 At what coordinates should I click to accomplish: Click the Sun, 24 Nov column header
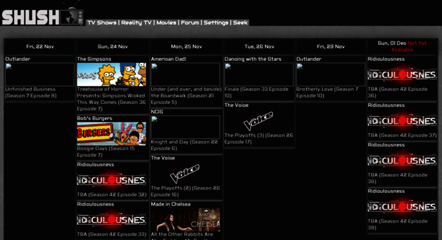coord(113,47)
